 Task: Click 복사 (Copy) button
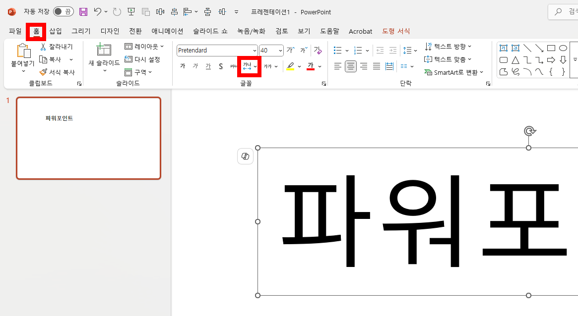click(51, 59)
